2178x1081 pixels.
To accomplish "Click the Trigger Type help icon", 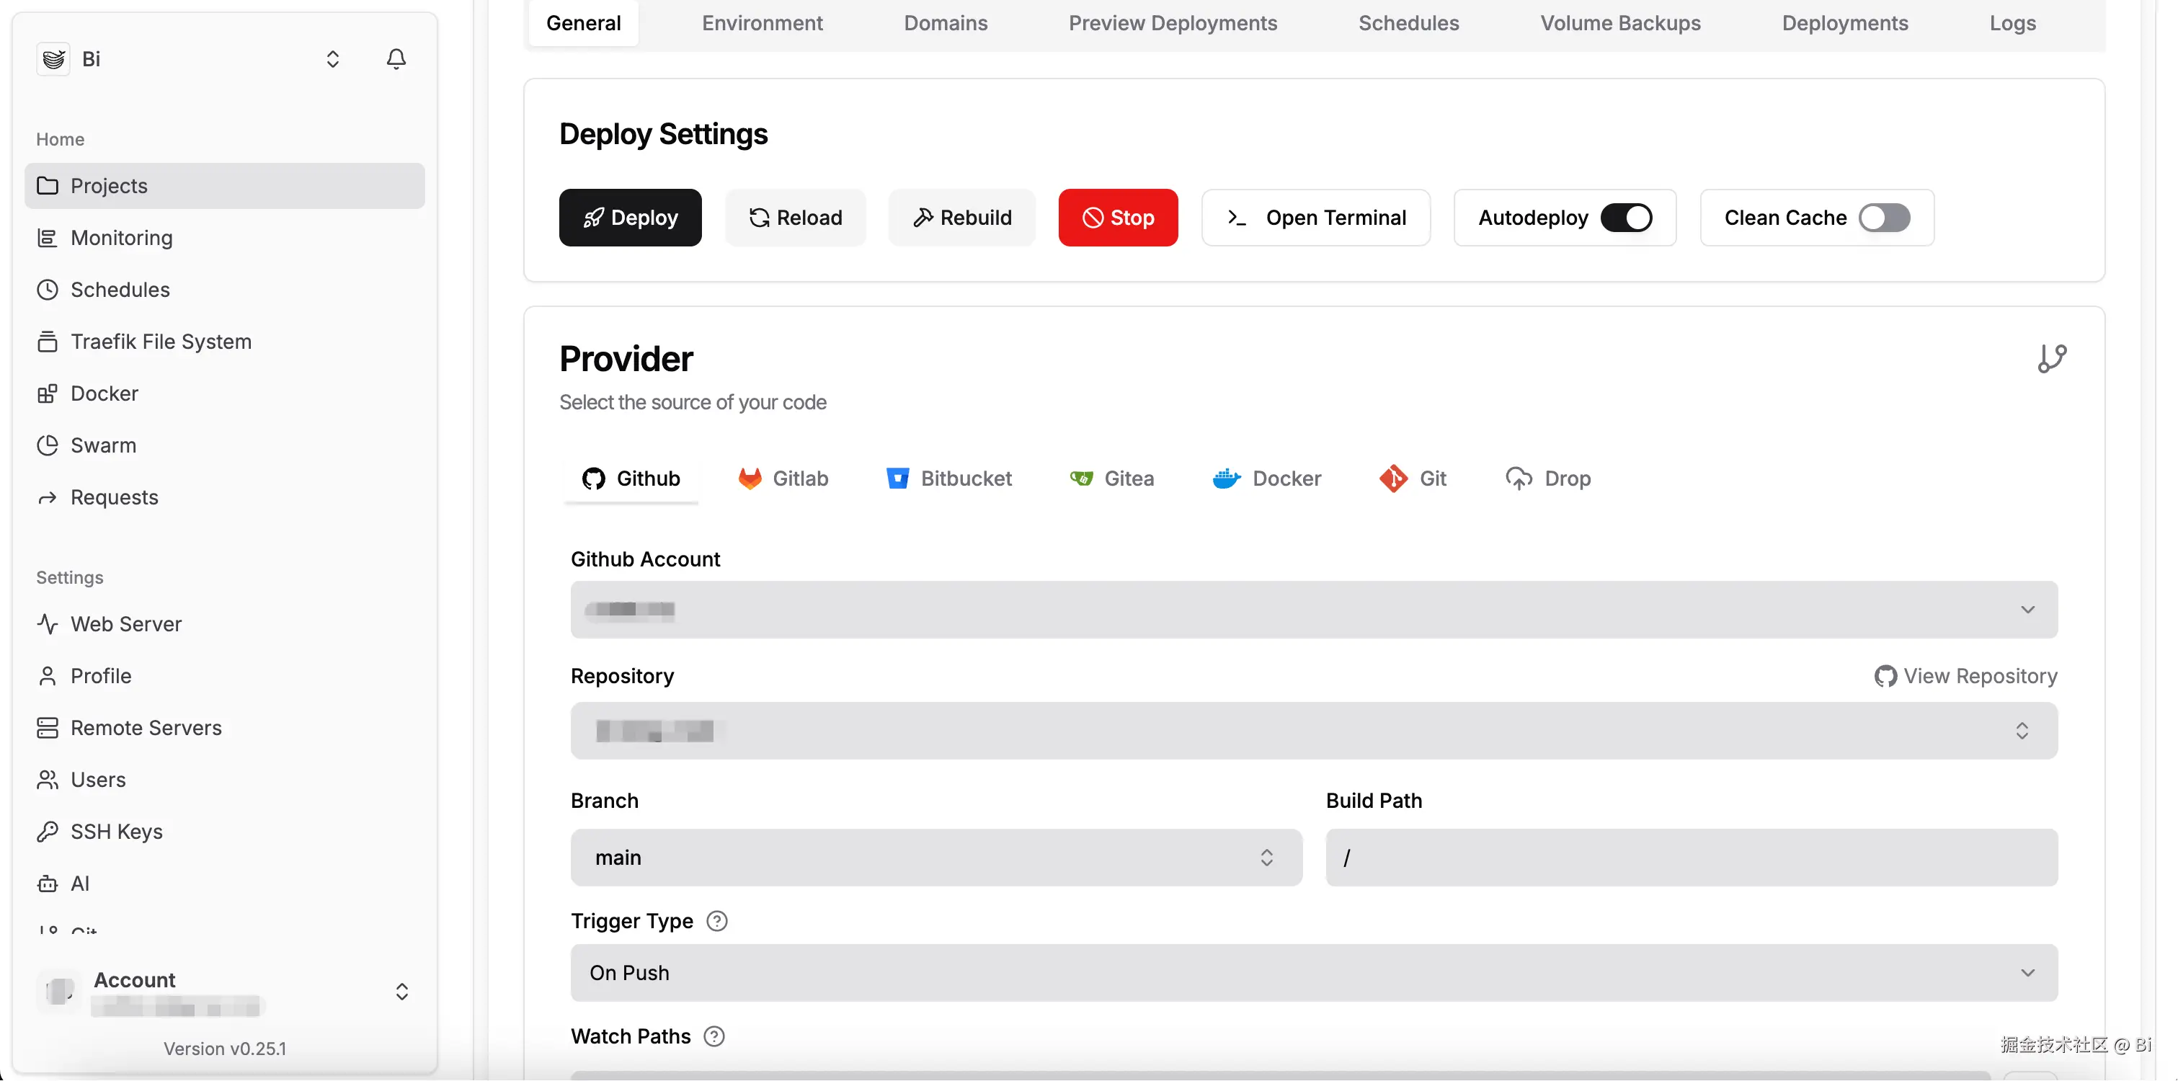I will click(x=716, y=921).
